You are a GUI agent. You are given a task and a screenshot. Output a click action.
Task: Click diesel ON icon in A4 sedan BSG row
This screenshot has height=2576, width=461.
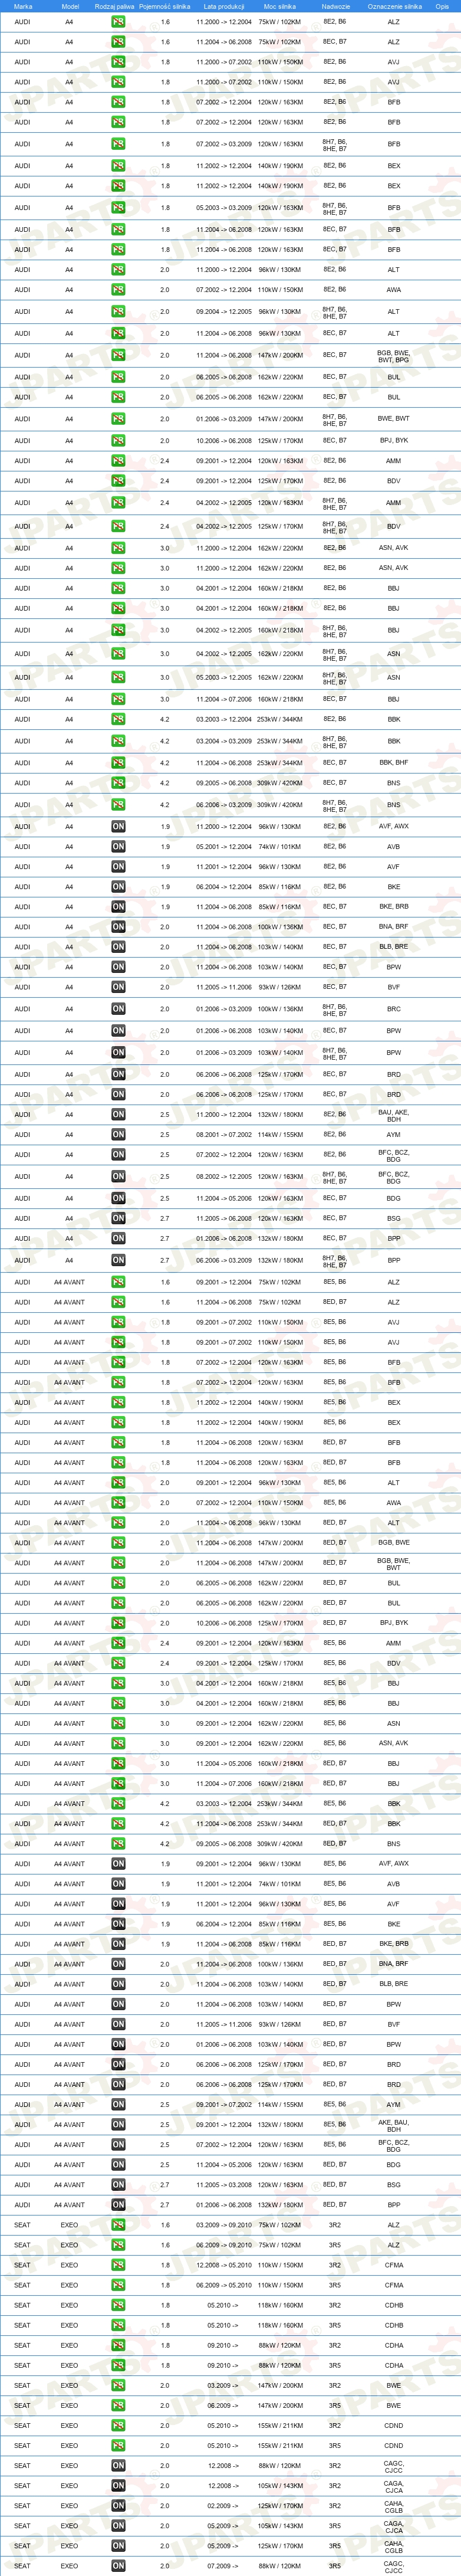pyautogui.click(x=118, y=1218)
